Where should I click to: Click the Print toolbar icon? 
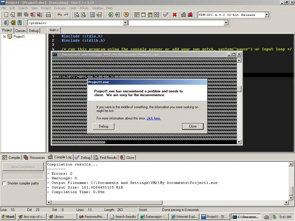coord(48,15)
